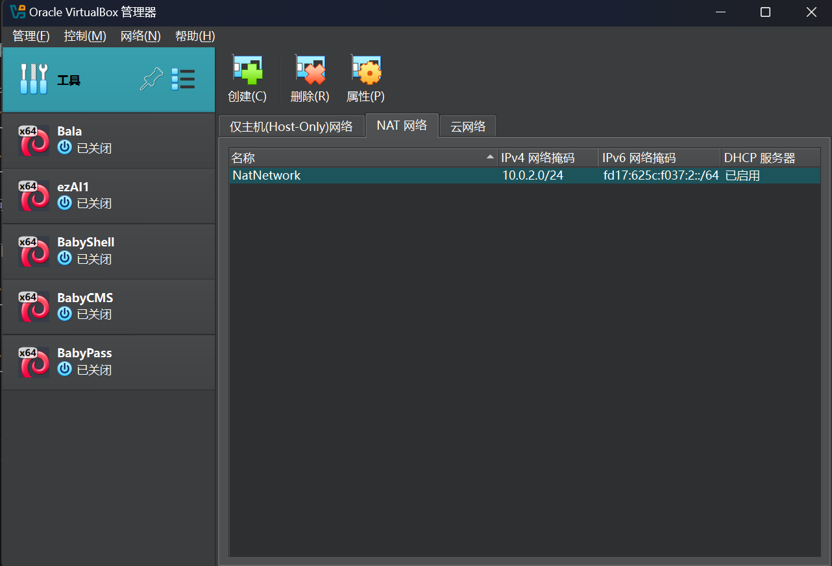Open the 网络(N) menu

click(140, 36)
